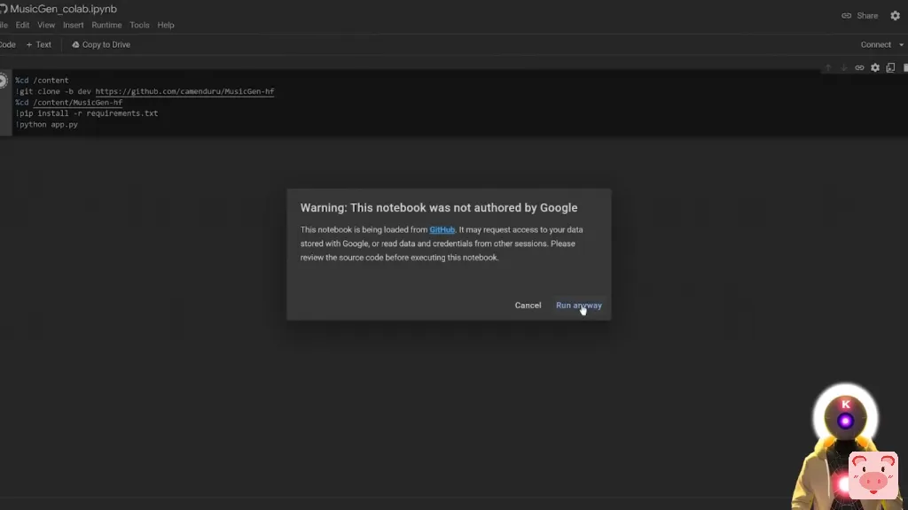The image size is (908, 510).
Task: Click the MusicGen_colab.ipynb notebook title
Action: pyautogui.click(x=63, y=9)
